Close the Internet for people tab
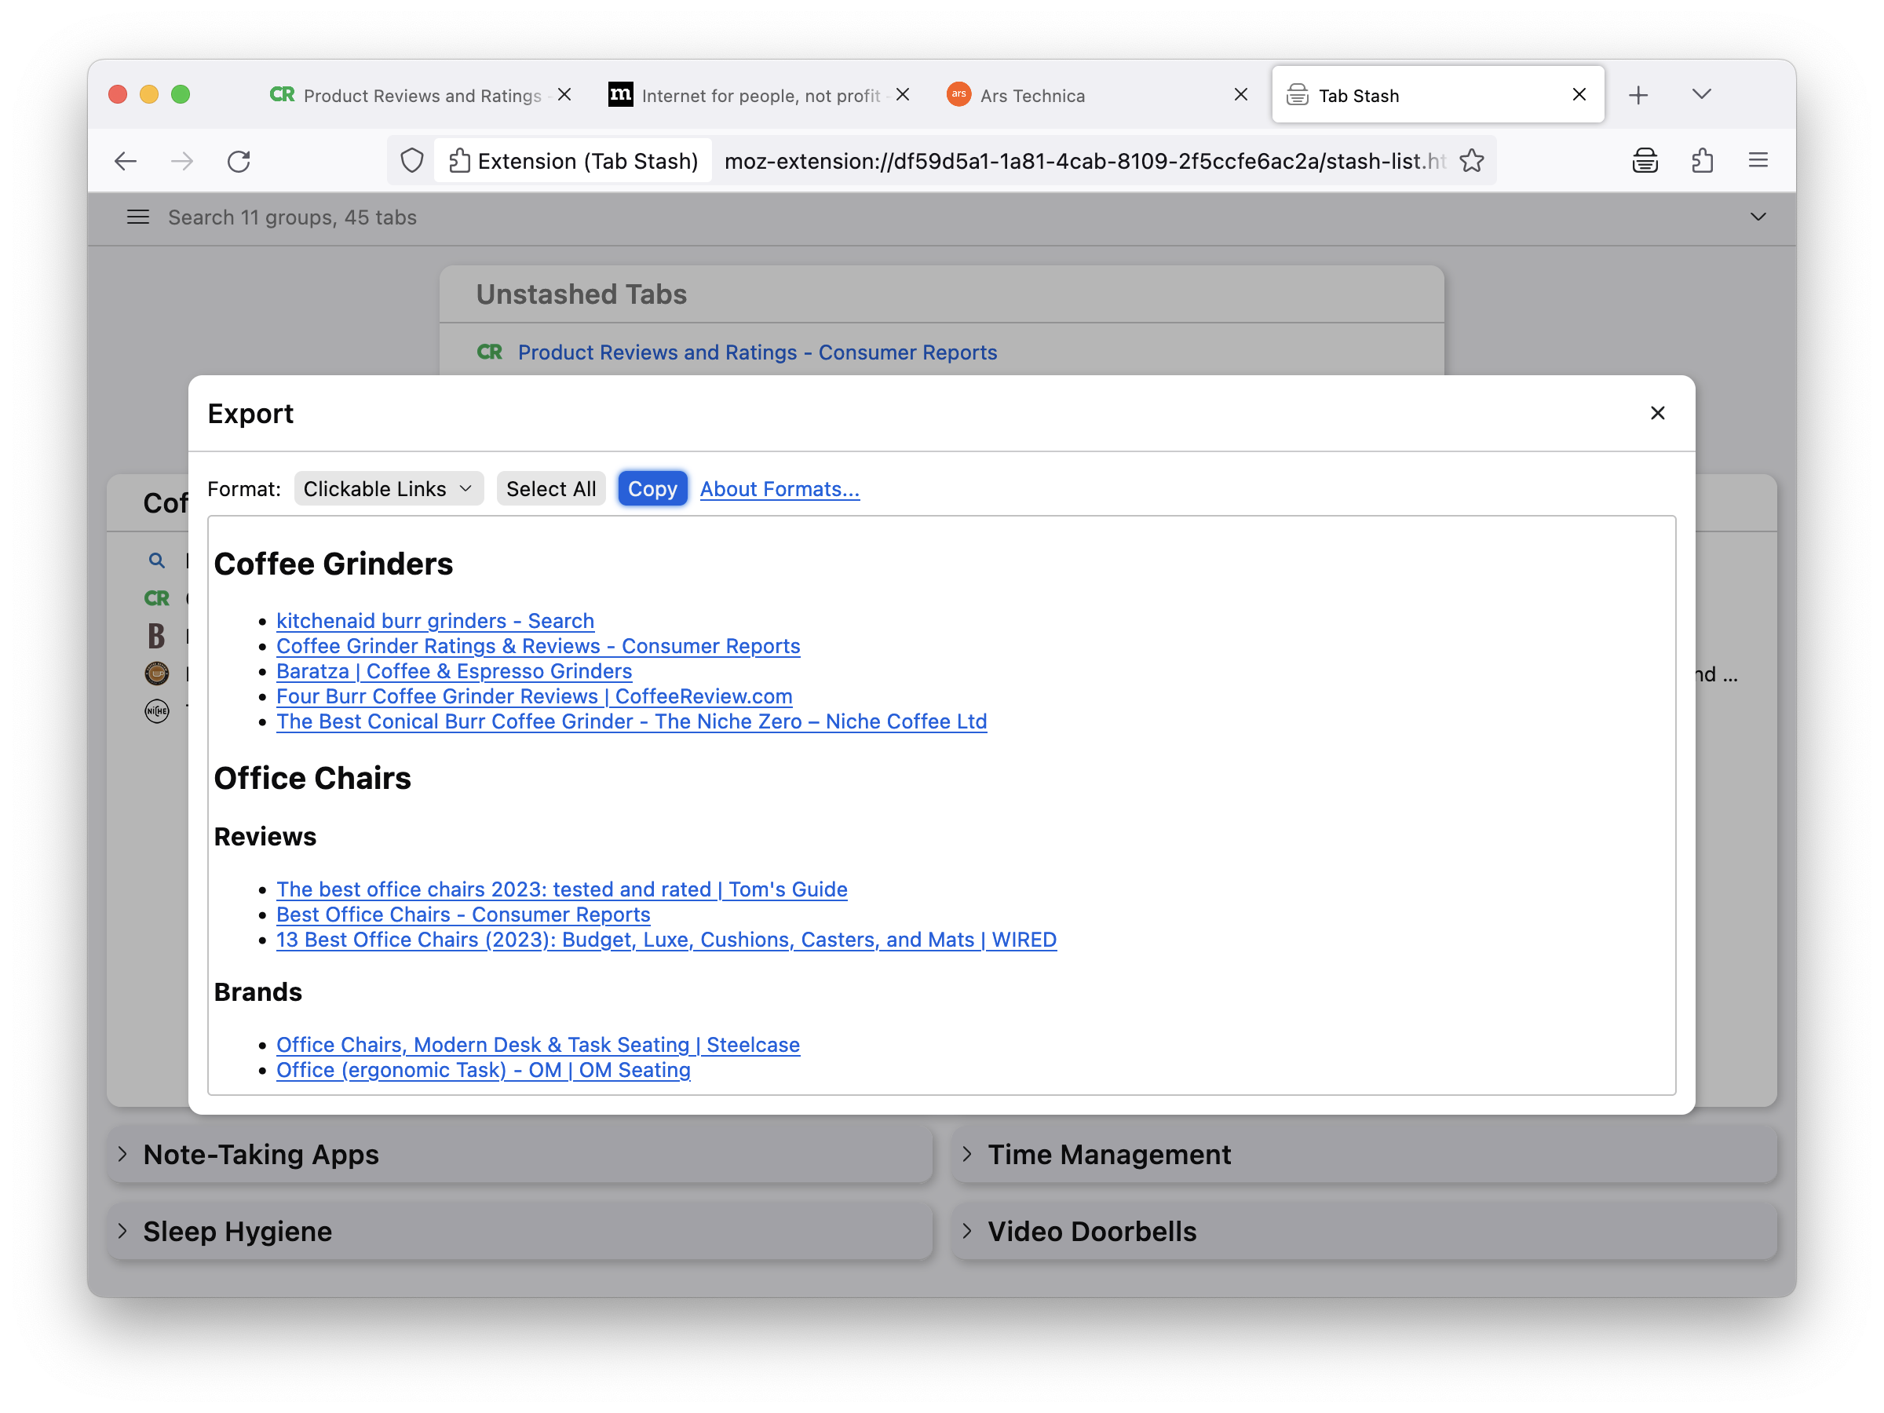 pos(902,94)
